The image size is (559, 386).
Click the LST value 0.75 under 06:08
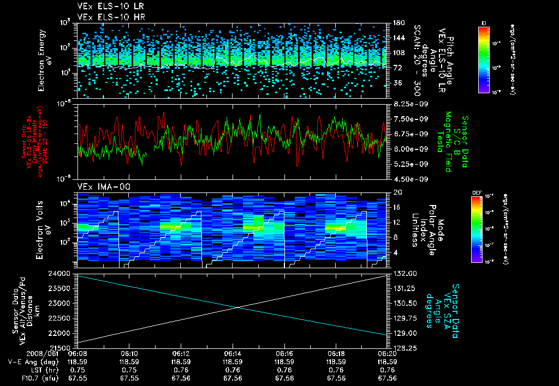[x=78, y=370]
